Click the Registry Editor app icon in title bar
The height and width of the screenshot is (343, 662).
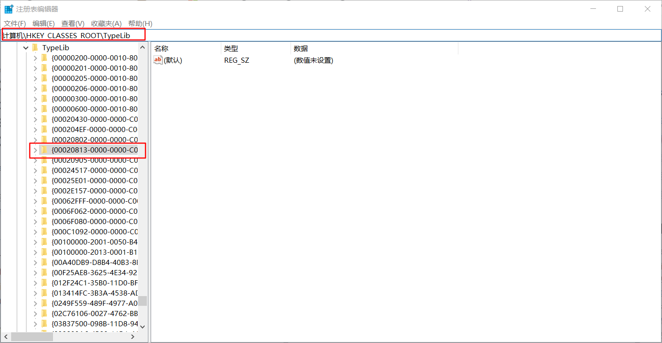[x=9, y=9]
